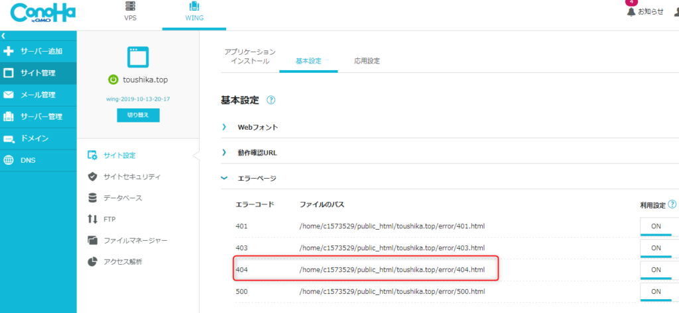Toggle the 401 error page ON switch
Screen dimensions: 679x313
[656, 226]
